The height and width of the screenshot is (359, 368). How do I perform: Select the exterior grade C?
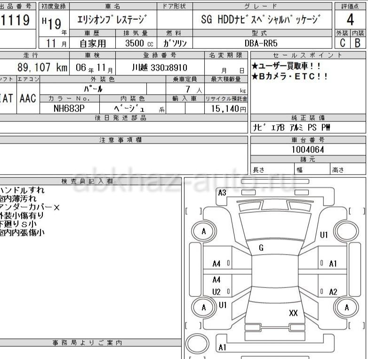(343, 43)
